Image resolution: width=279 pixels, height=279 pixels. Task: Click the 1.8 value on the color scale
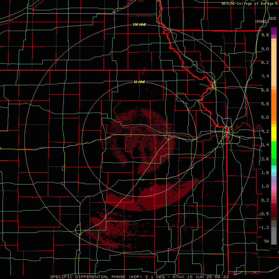click(265, 173)
